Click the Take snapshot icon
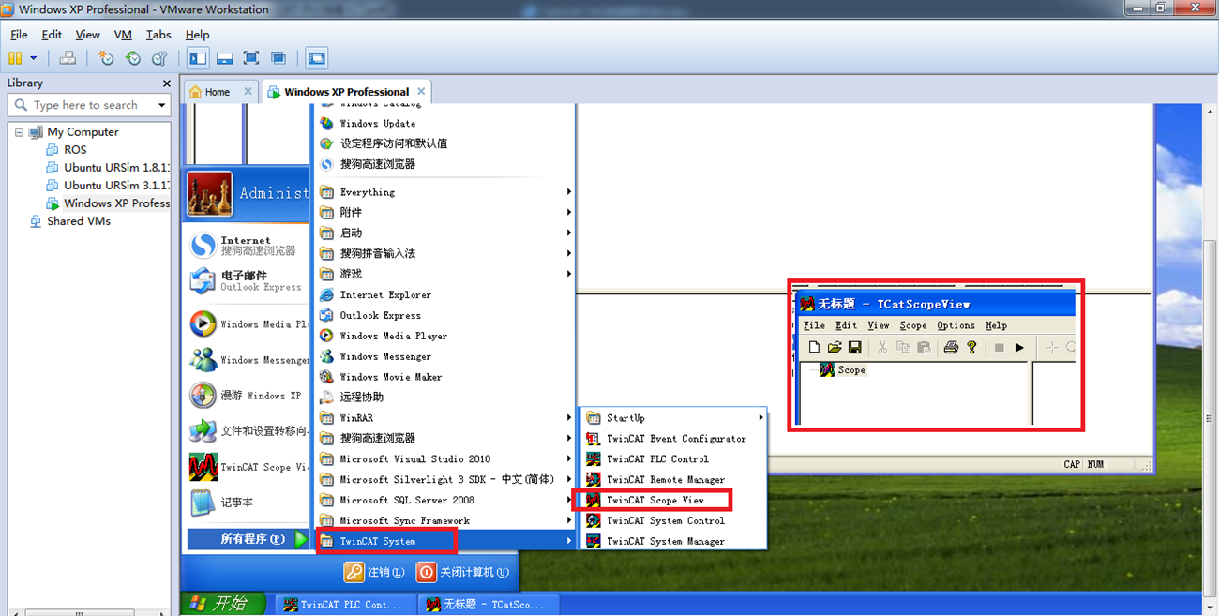 click(106, 58)
